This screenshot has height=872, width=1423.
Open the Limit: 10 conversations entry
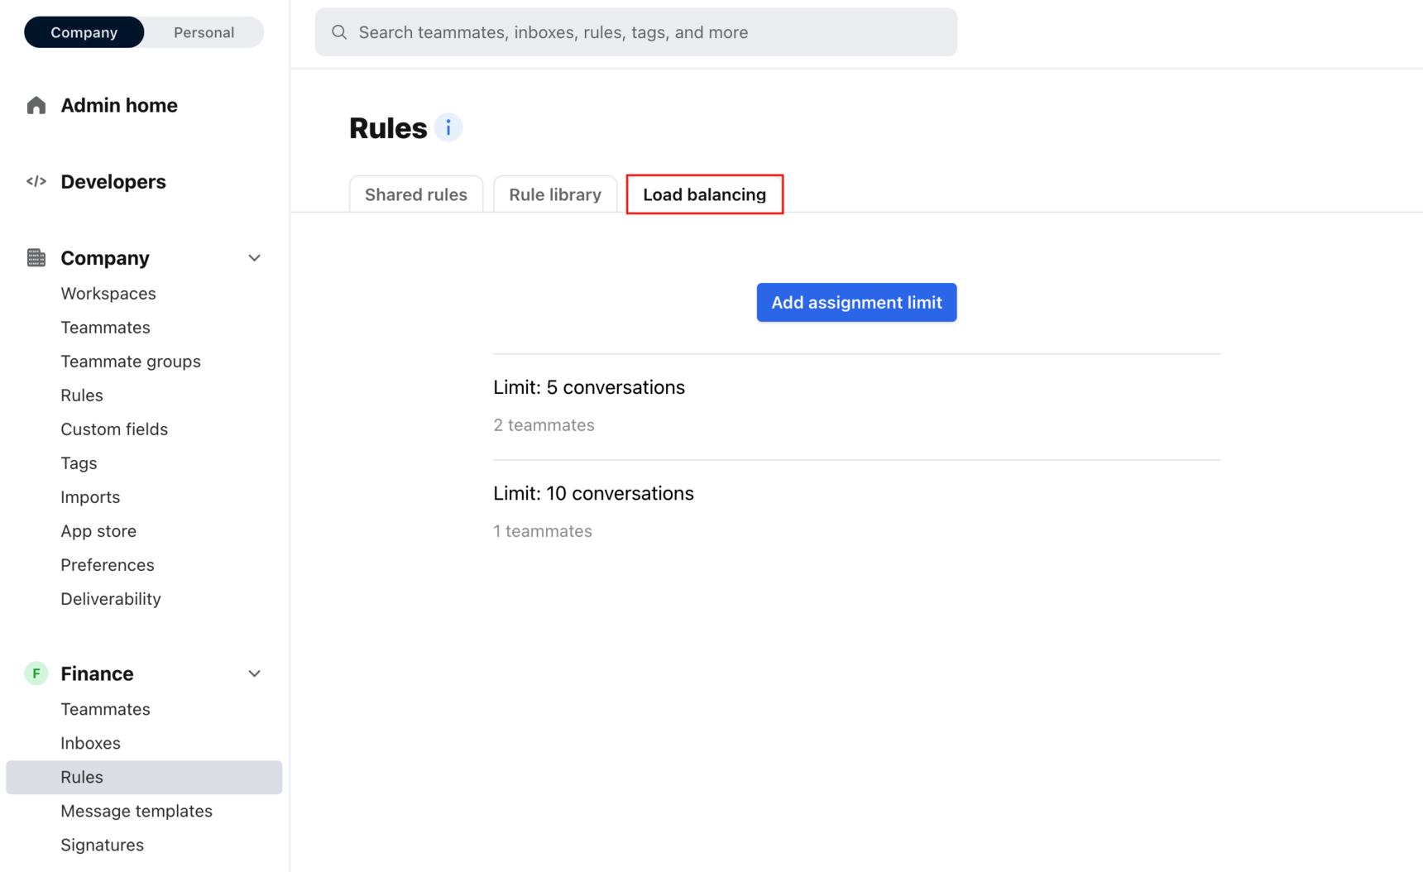click(593, 493)
